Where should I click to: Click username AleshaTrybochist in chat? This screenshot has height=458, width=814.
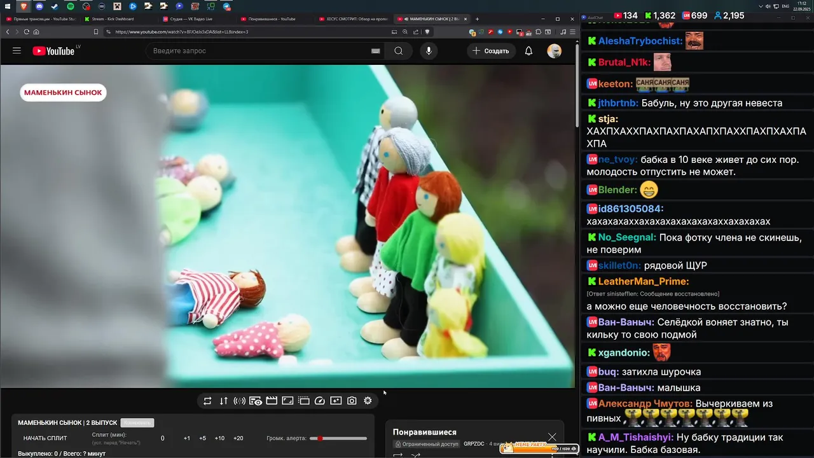click(640, 41)
